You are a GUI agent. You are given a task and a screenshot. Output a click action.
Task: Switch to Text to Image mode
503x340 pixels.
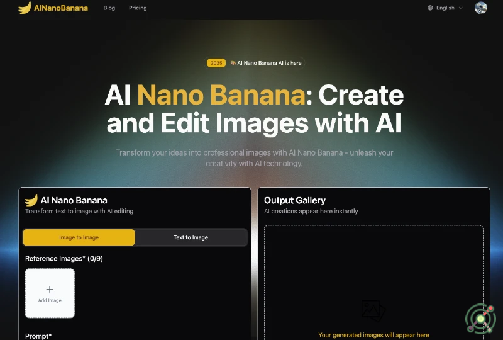(191, 237)
